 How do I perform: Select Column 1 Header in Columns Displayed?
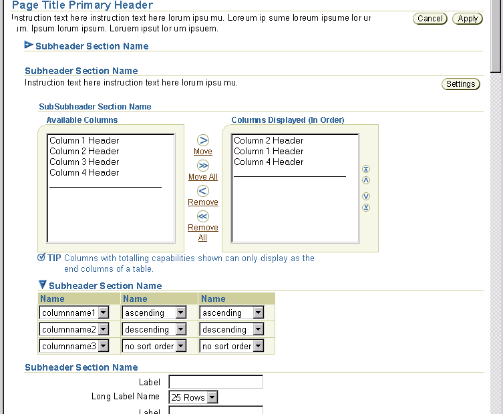[x=269, y=151]
